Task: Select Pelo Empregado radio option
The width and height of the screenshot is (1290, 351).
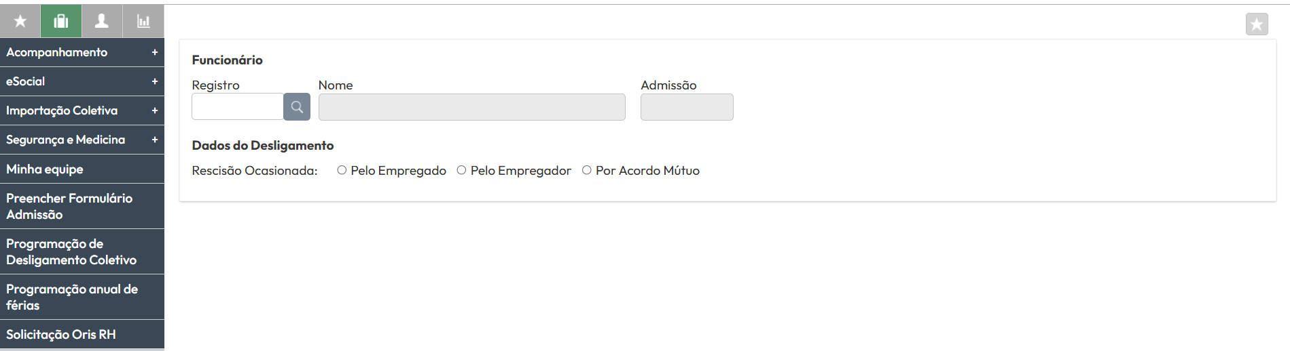Action: tap(342, 171)
